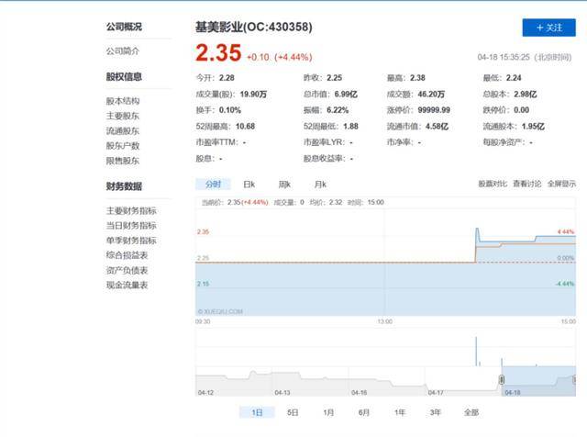Screen dimensions: 587x437
Task: Click 财务数据 section heading
Action: (124, 186)
